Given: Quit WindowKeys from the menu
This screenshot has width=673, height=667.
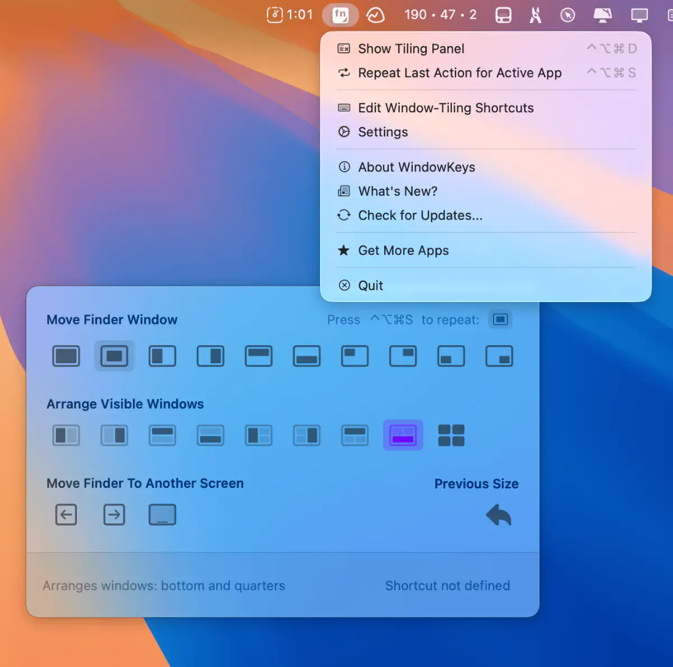Looking at the screenshot, I should coord(486,286).
